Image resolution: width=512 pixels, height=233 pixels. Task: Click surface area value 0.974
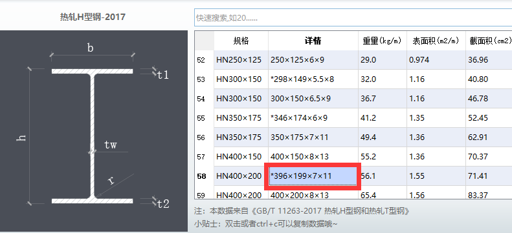(436, 60)
